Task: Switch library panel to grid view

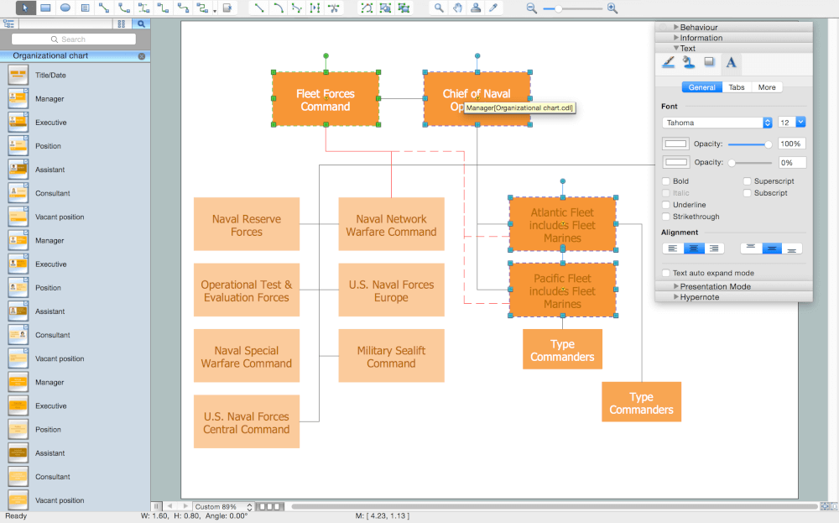Action: coord(122,24)
